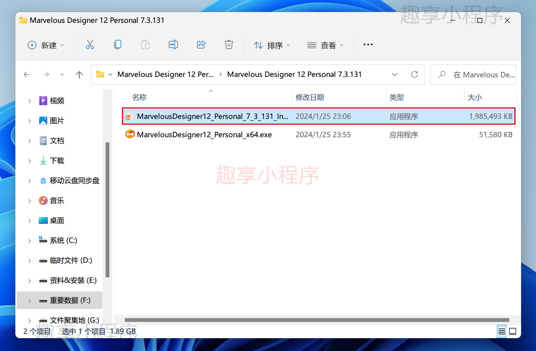The height and width of the screenshot is (351, 536).
Task: Click the 移动云盘同步盘 cloud icon
Action: pyautogui.click(x=43, y=180)
